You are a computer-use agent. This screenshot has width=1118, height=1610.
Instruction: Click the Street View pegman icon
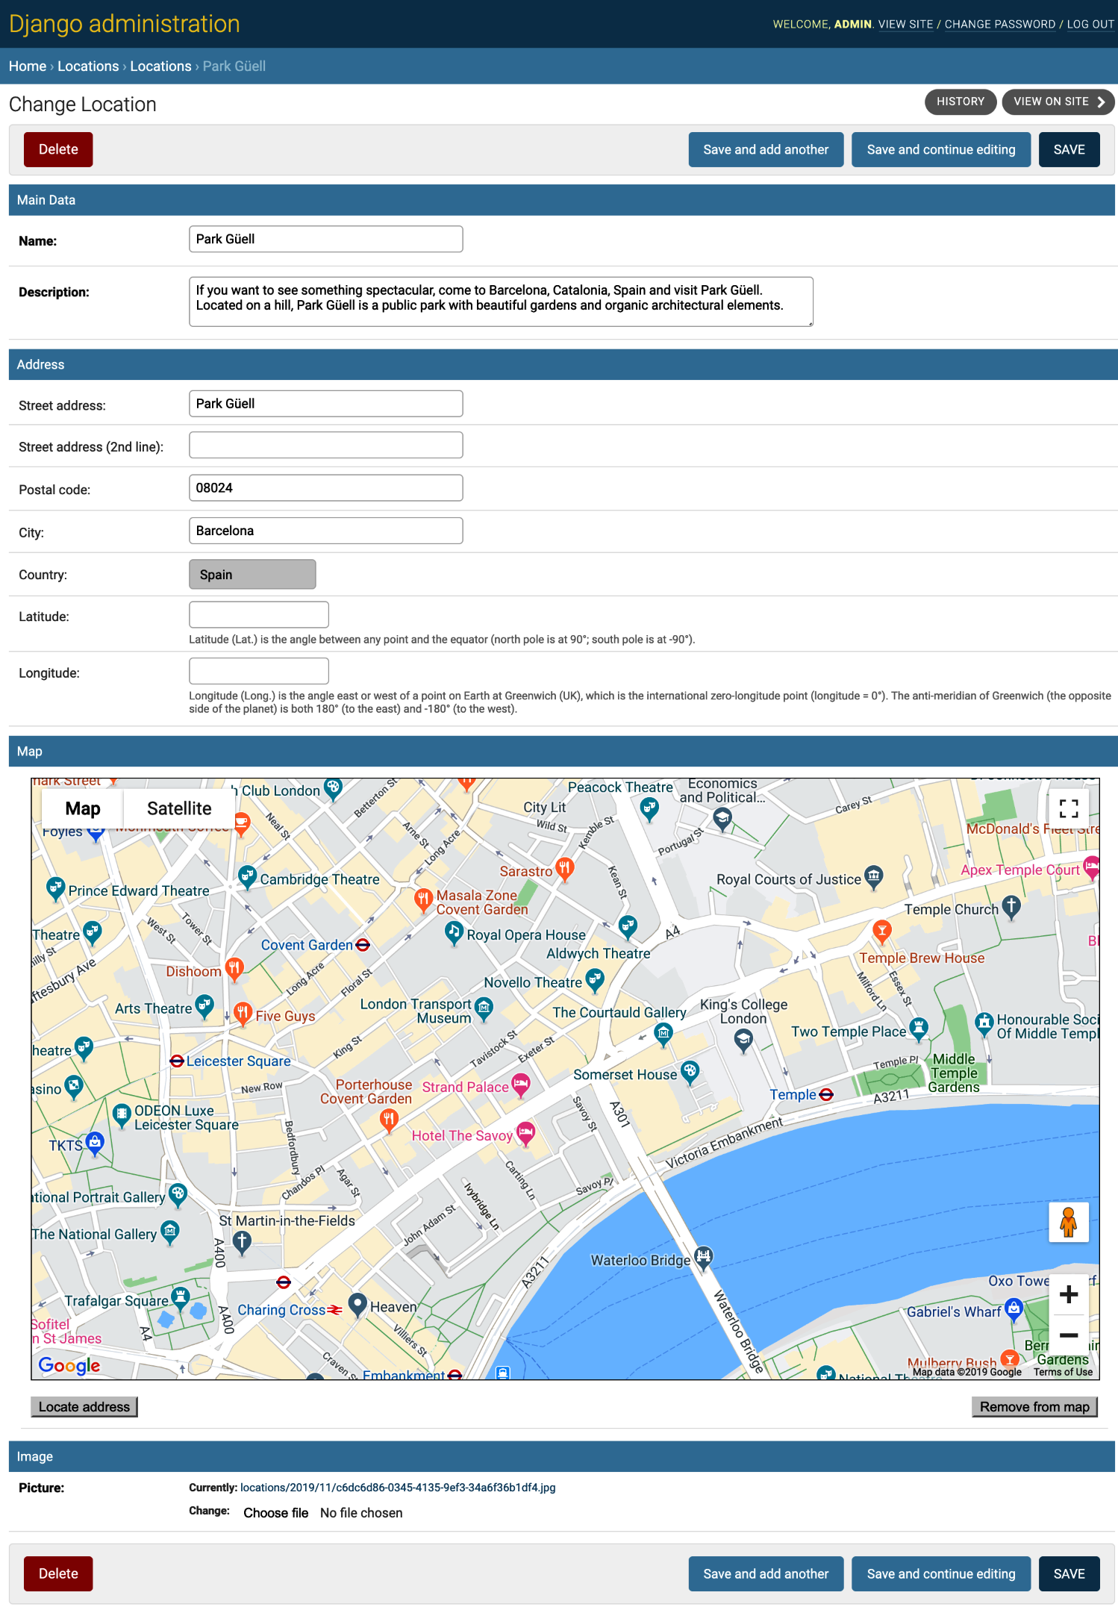(x=1068, y=1222)
